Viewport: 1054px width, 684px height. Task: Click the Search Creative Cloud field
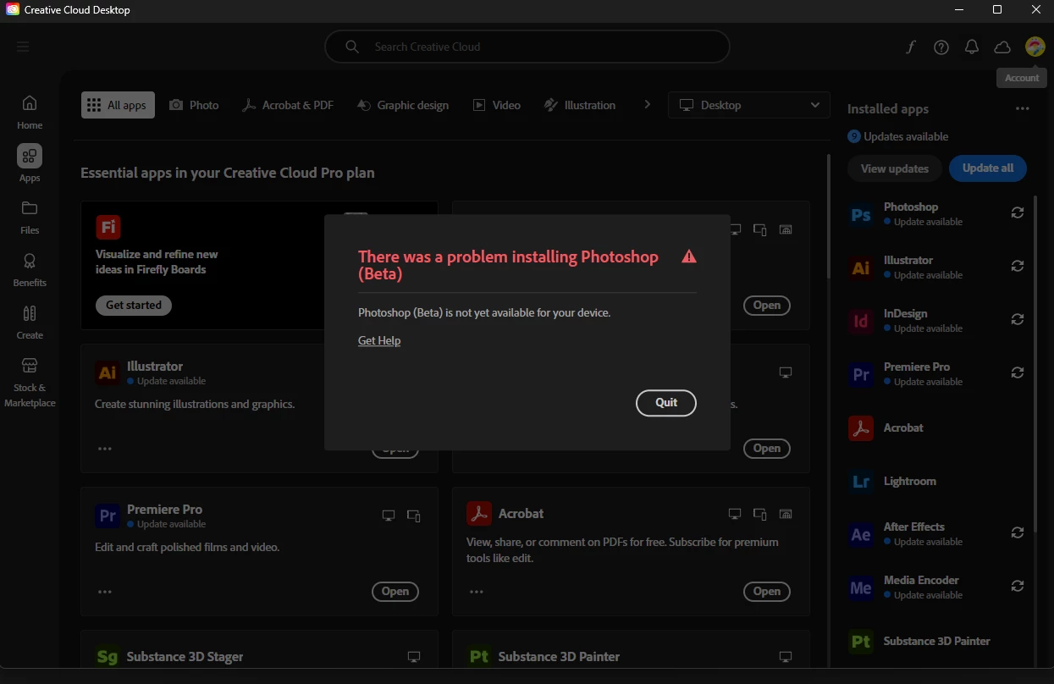527,47
